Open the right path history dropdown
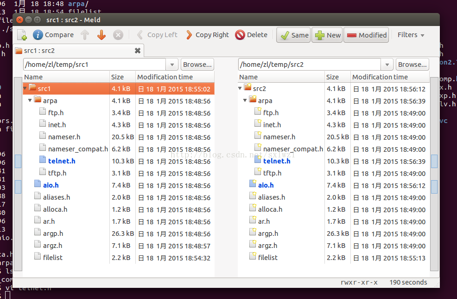Image resolution: width=457 pixels, height=299 pixels. 387,65
